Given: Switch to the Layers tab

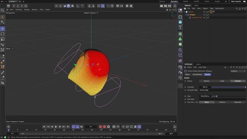Looking at the screenshot, I should 198,64.
